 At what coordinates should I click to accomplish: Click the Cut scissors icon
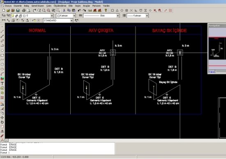point(64,10)
